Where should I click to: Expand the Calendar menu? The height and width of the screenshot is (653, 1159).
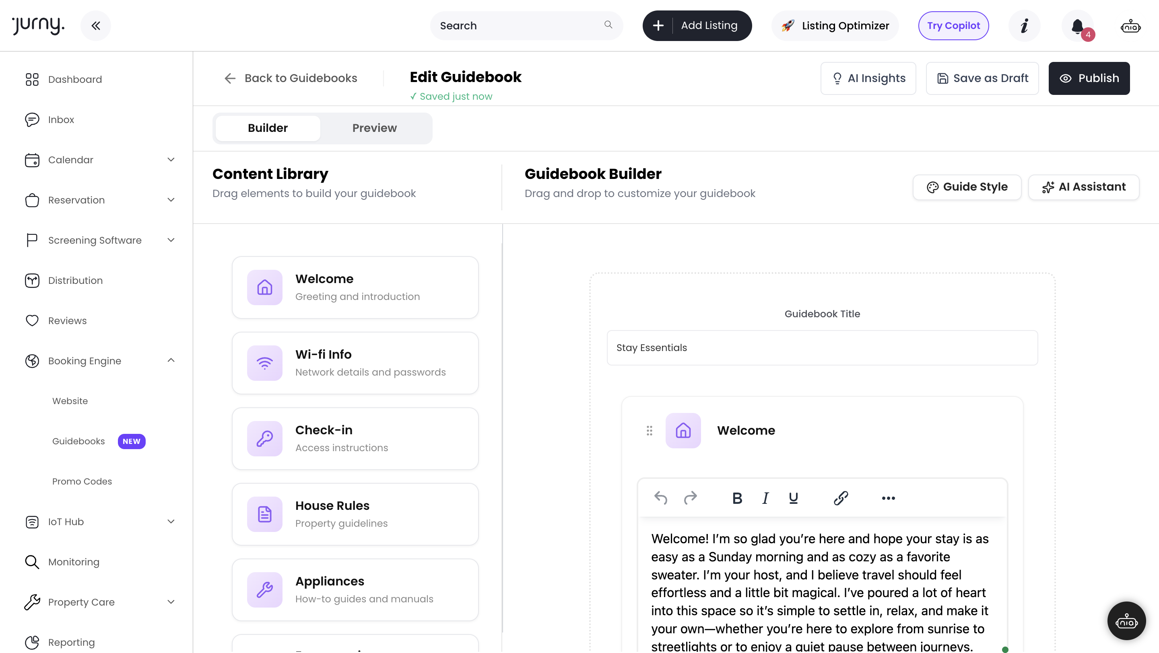click(x=171, y=160)
